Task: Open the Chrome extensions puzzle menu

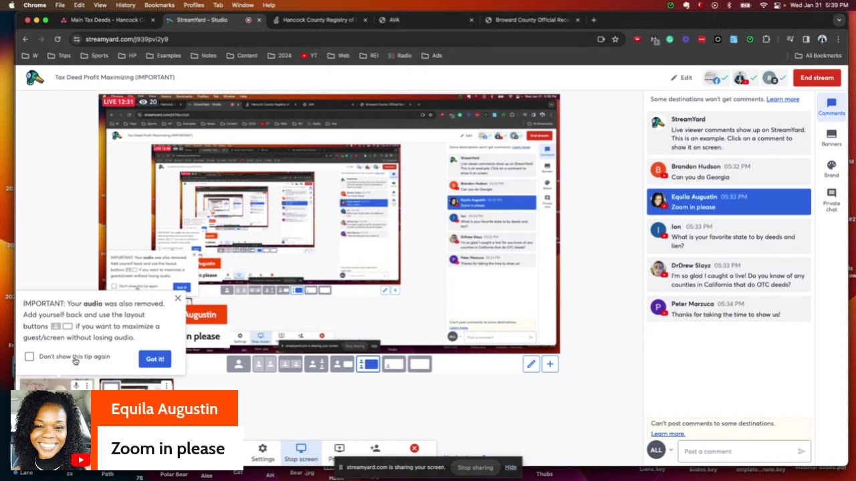Action: [766, 39]
